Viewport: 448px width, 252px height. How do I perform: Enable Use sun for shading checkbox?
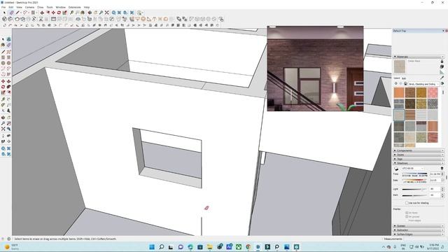(407, 203)
